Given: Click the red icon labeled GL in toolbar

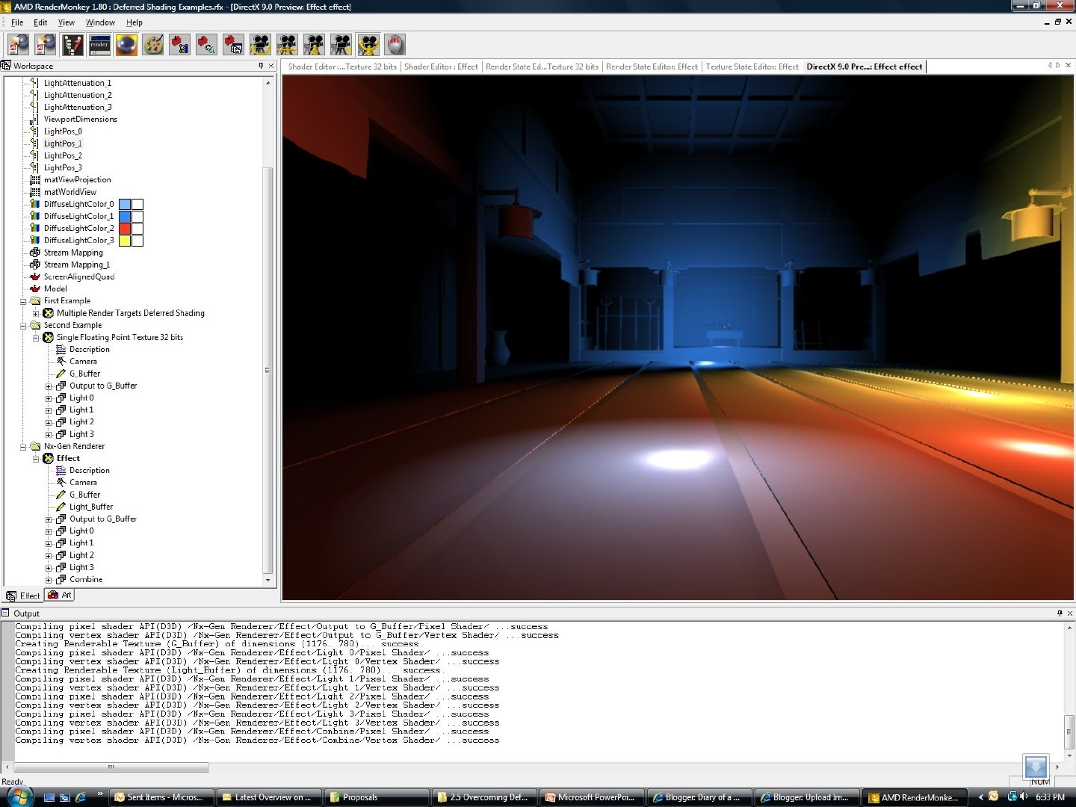Looking at the screenshot, I should click(x=207, y=45).
